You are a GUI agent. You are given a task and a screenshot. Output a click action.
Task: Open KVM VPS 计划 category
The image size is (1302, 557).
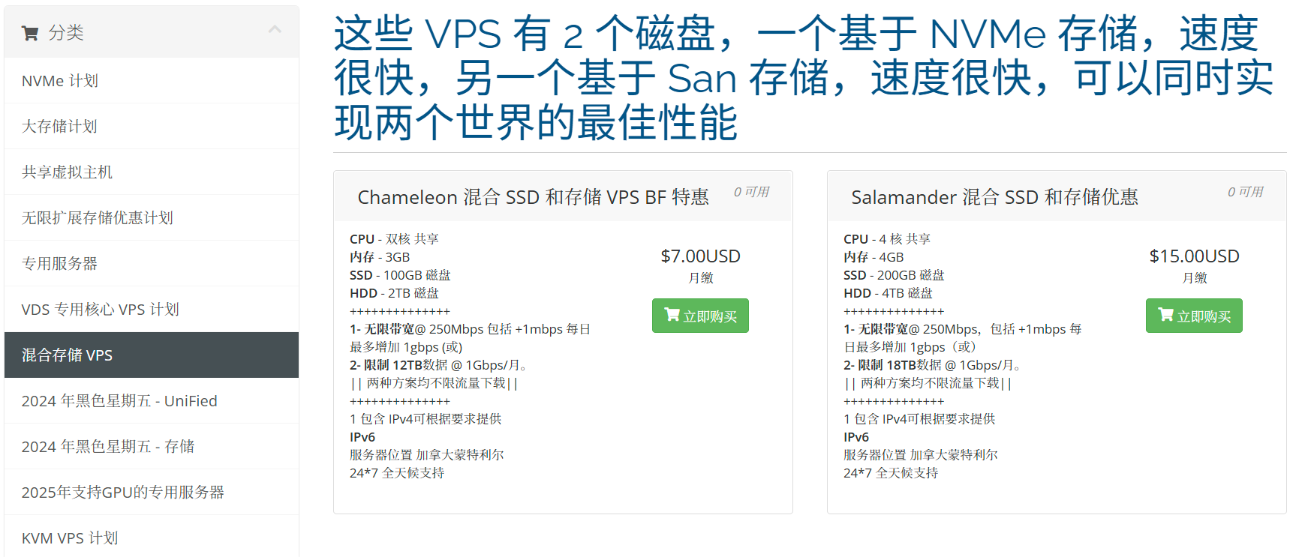[152, 538]
